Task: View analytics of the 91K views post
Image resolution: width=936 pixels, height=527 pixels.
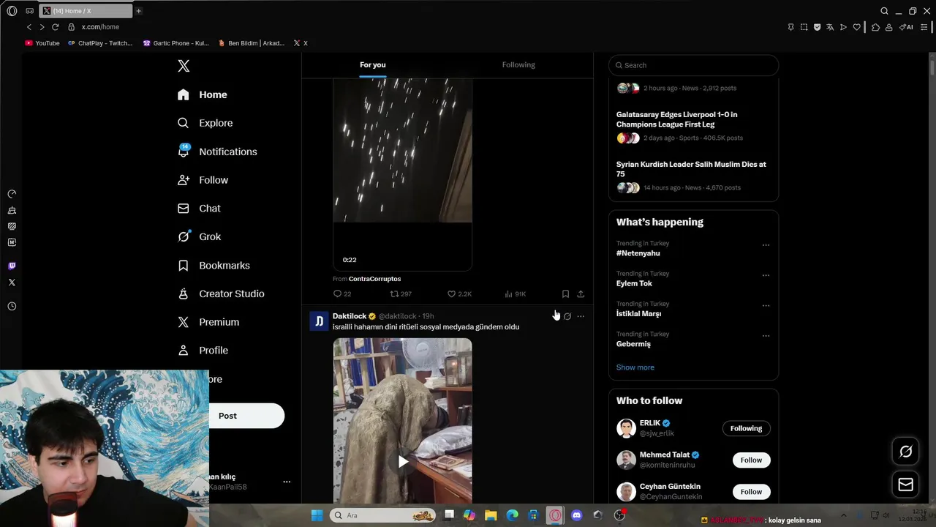Action: [x=515, y=294]
